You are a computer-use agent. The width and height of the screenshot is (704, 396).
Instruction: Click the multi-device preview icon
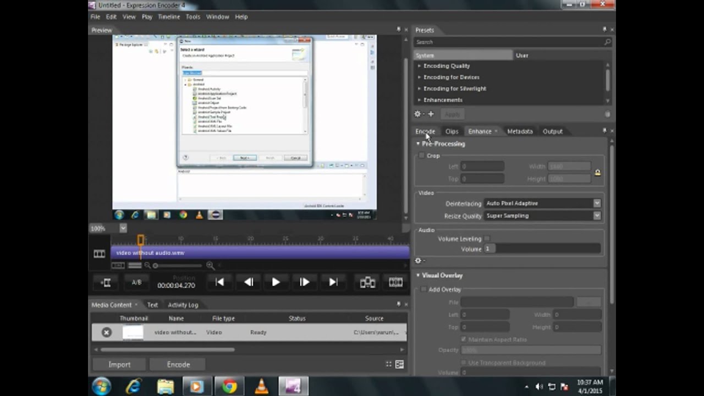pyautogui.click(x=367, y=283)
